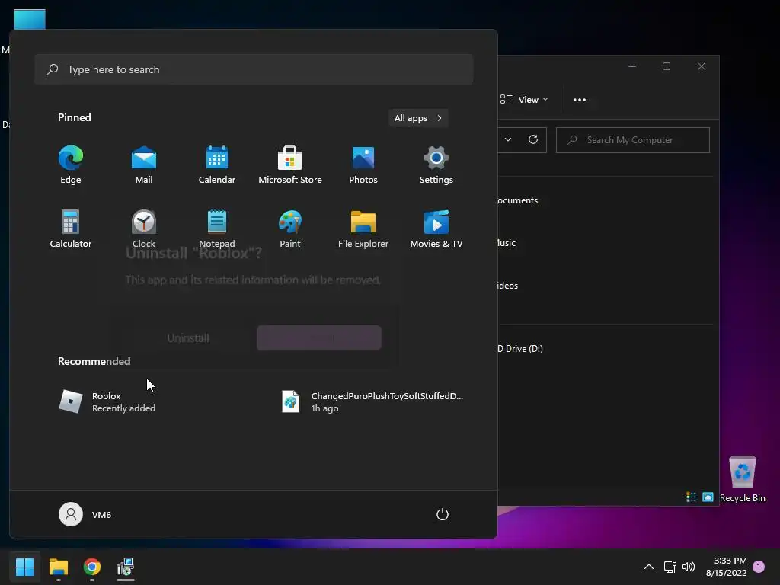Launch the Mail app
The image size is (780, 585).
coord(144,165)
